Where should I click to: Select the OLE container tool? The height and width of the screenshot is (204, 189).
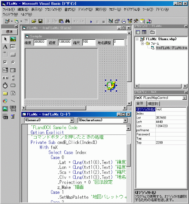(x=5, y=116)
